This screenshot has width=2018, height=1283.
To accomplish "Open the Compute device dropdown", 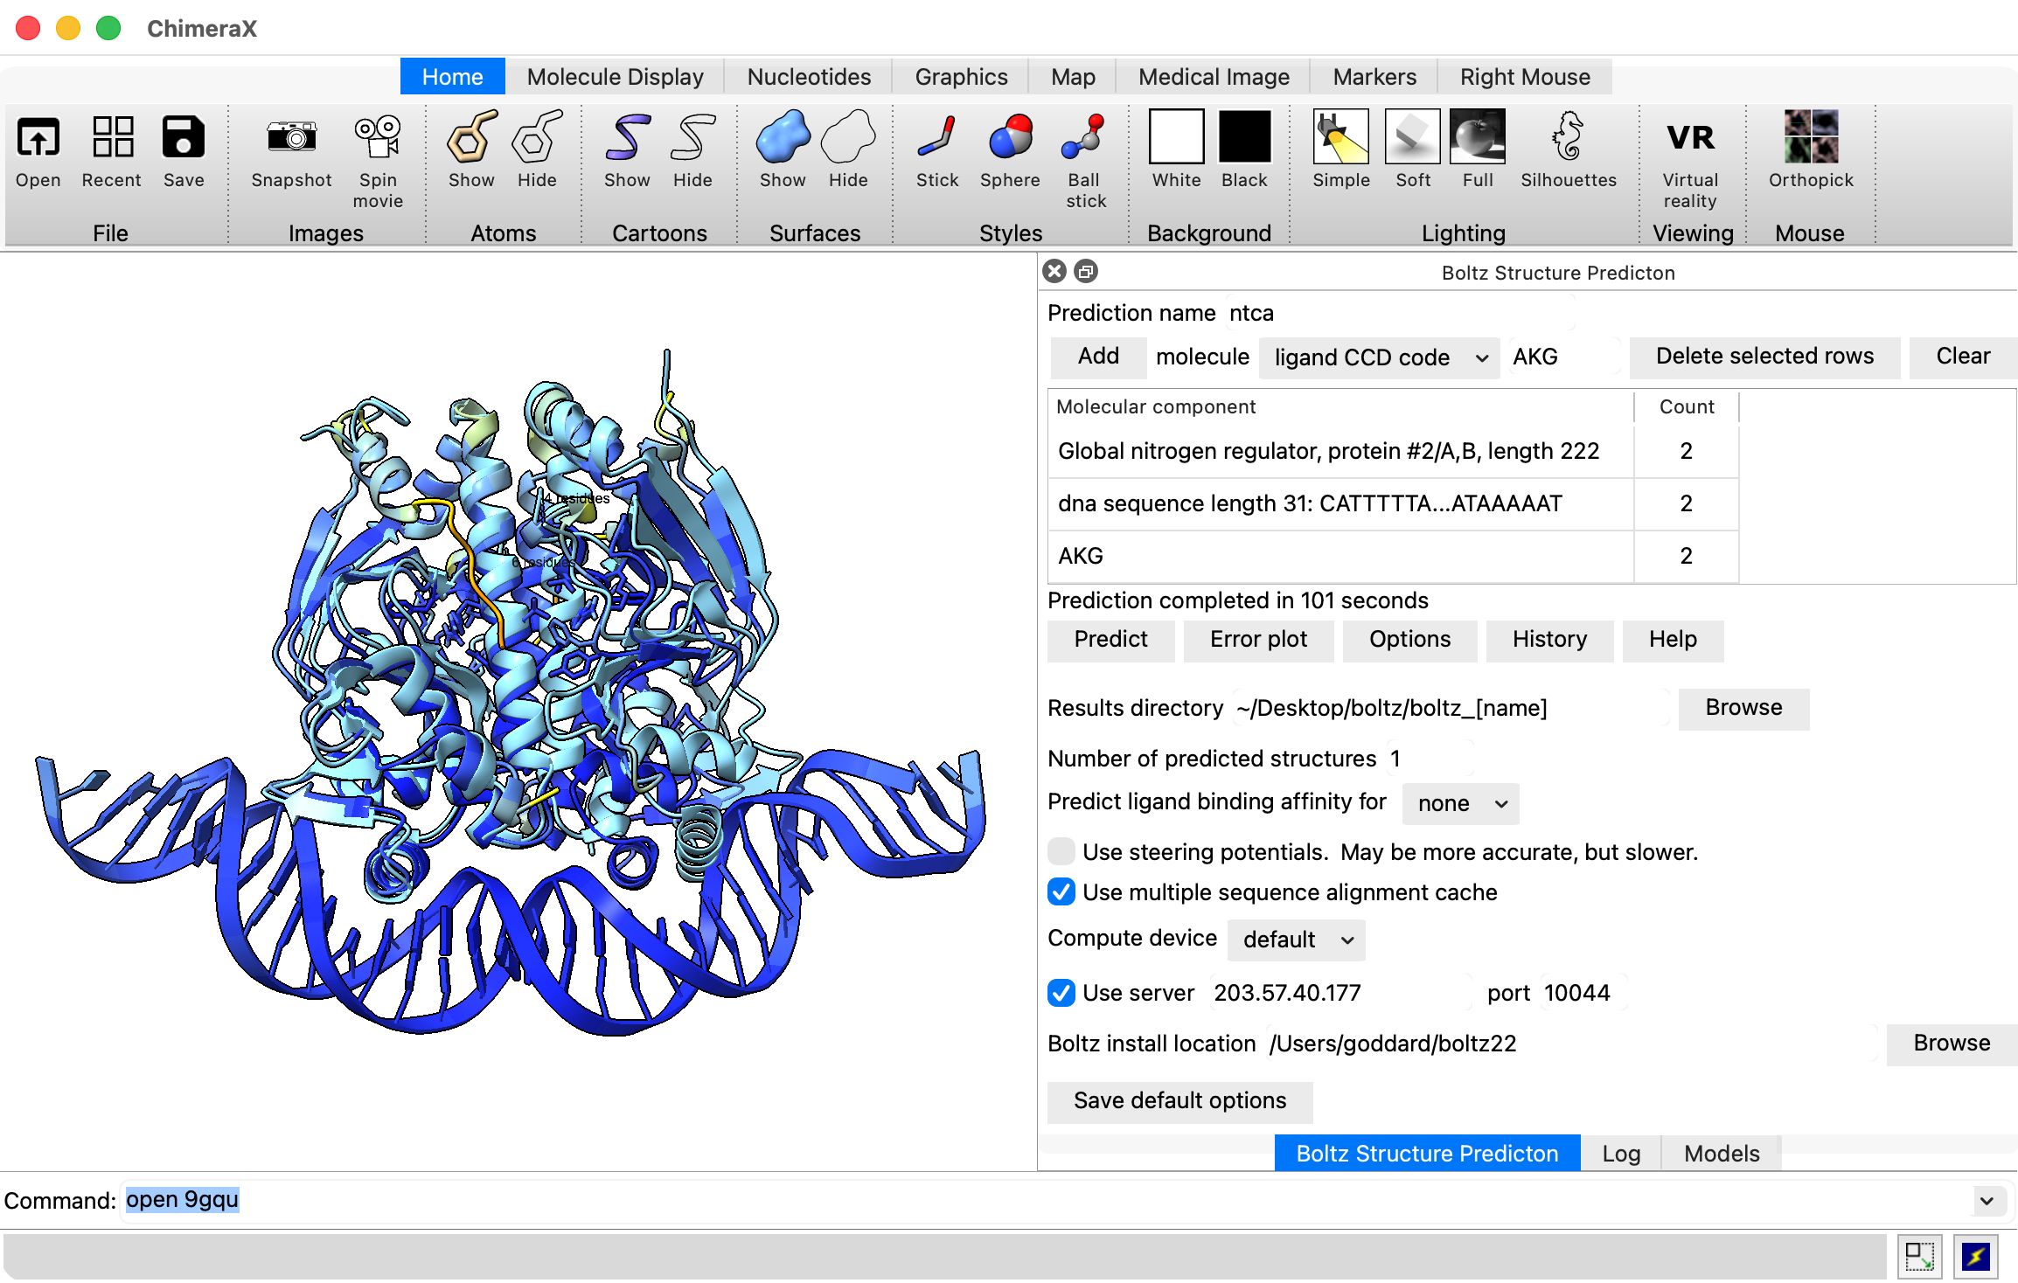I will [1295, 940].
